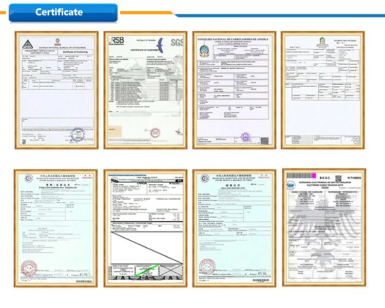Click 'TOGO' heading on B.E.S.C. note
The height and width of the screenshot is (308, 385).
tap(325, 188)
